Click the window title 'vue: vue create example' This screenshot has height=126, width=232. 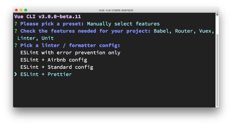116,10
